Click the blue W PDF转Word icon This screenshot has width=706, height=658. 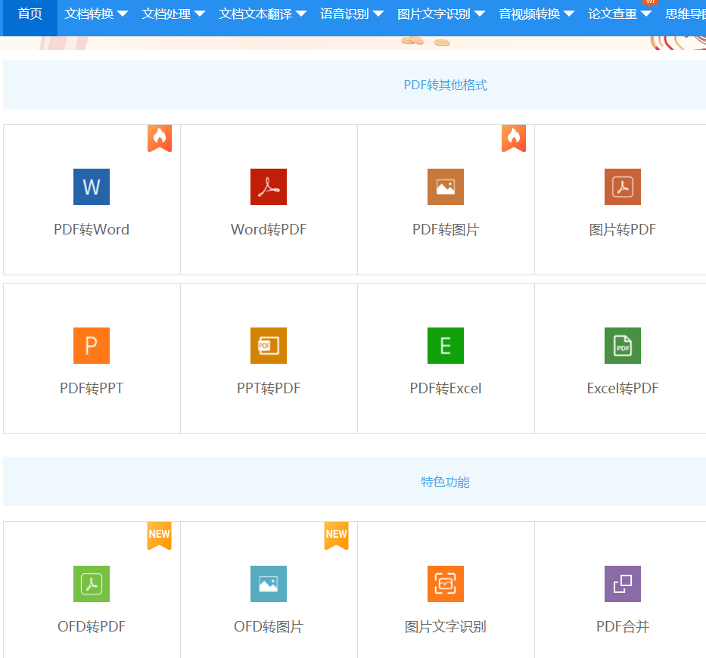pyautogui.click(x=92, y=187)
